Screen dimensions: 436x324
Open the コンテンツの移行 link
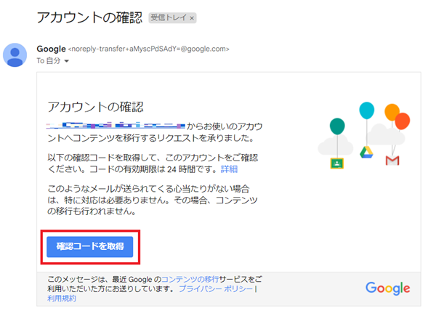tap(190, 279)
